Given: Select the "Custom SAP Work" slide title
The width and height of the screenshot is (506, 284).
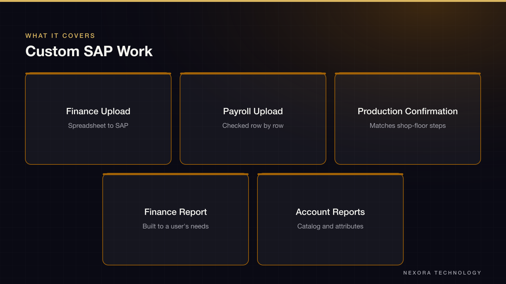Looking at the screenshot, I should (x=89, y=51).
